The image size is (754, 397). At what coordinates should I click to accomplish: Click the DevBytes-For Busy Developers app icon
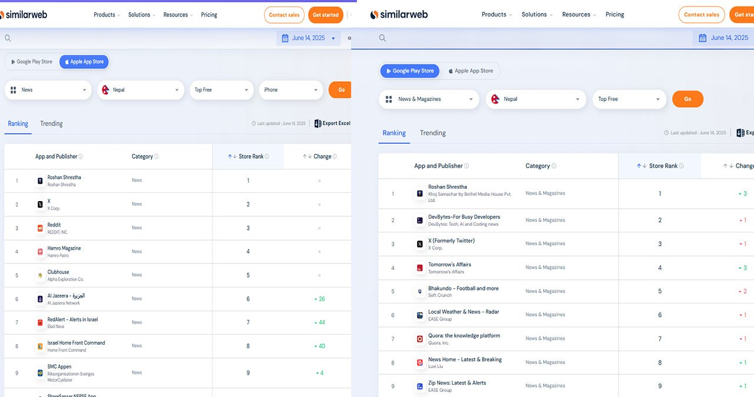click(x=420, y=221)
